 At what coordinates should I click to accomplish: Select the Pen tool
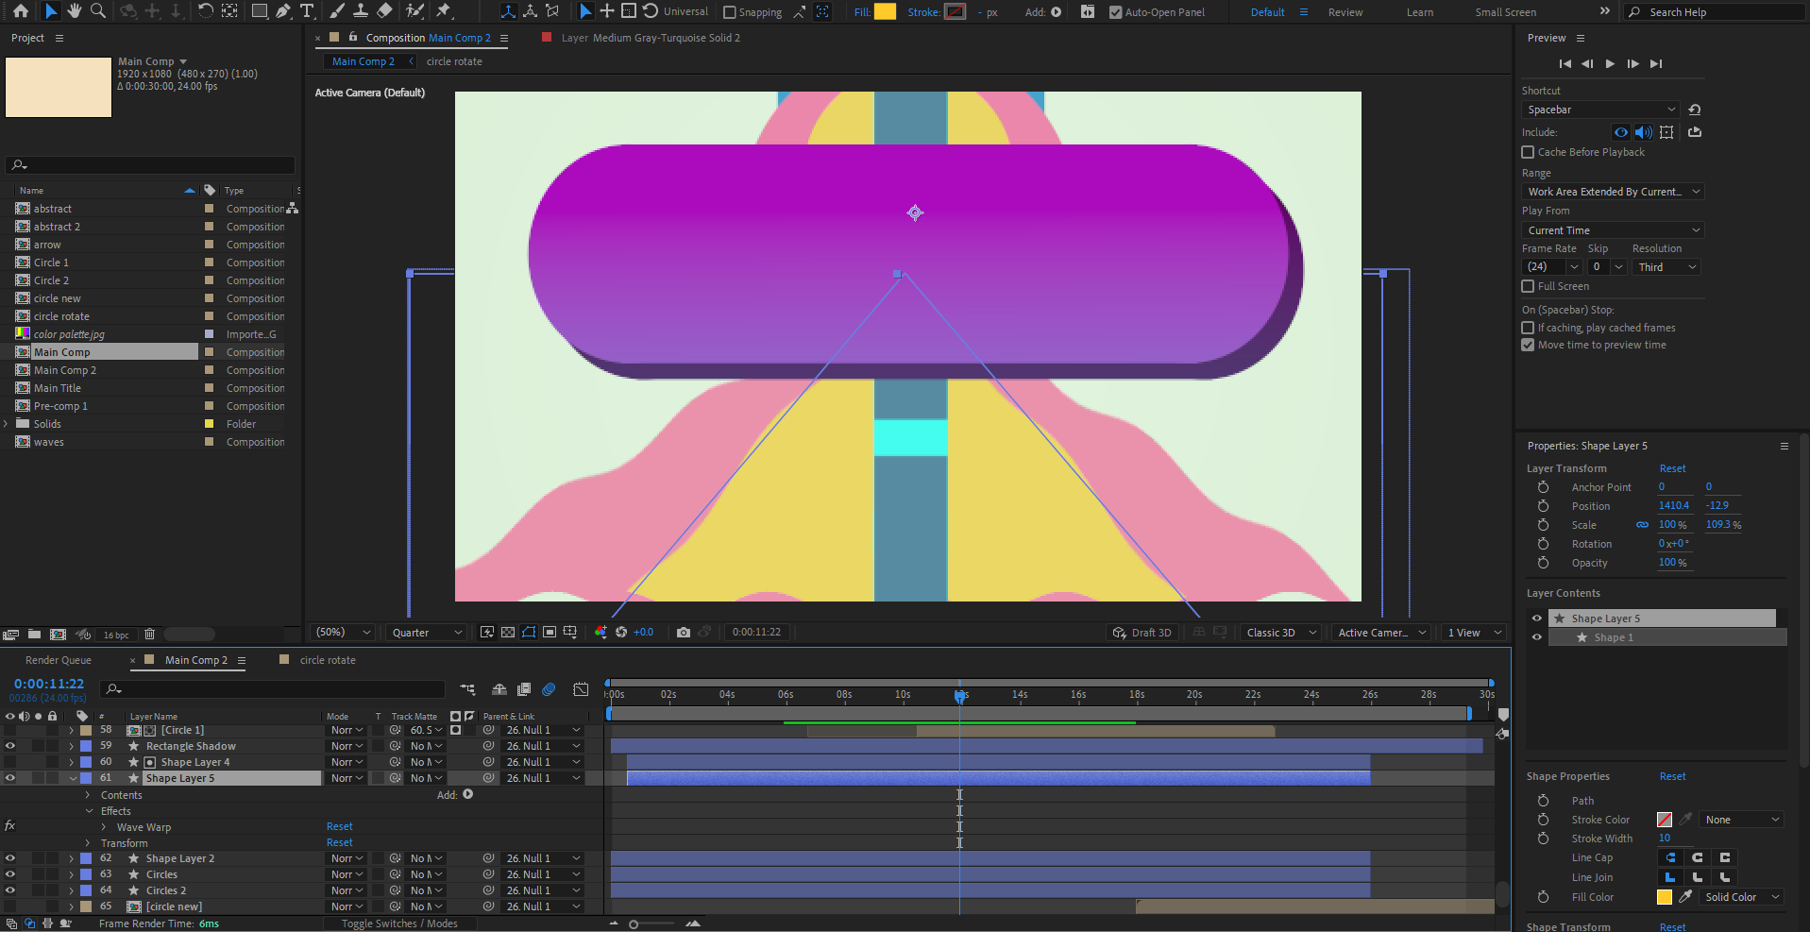[283, 11]
